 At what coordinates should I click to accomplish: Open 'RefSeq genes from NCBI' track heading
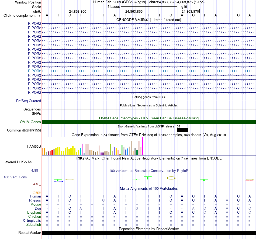click(x=149, y=97)
